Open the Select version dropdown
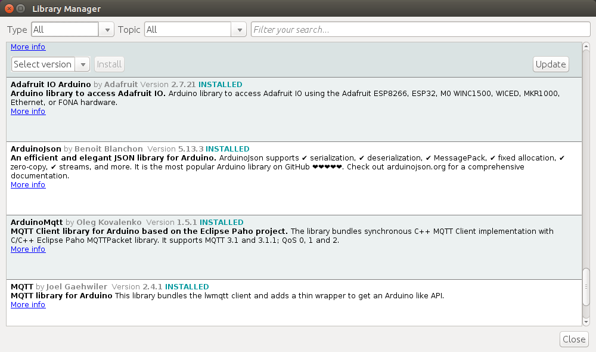Viewport: 596px width, 352px height. click(51, 64)
